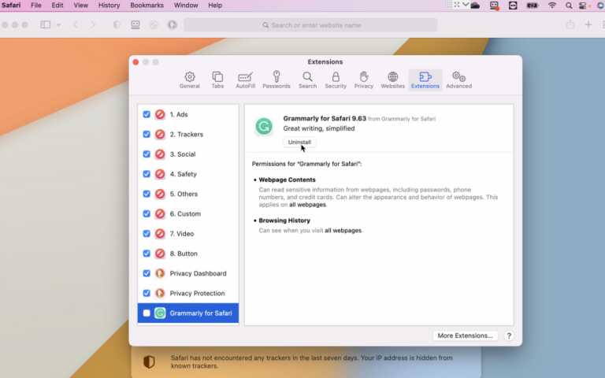Go back using the toolbar back arrow
This screenshot has width=605, height=378.
coord(76,24)
